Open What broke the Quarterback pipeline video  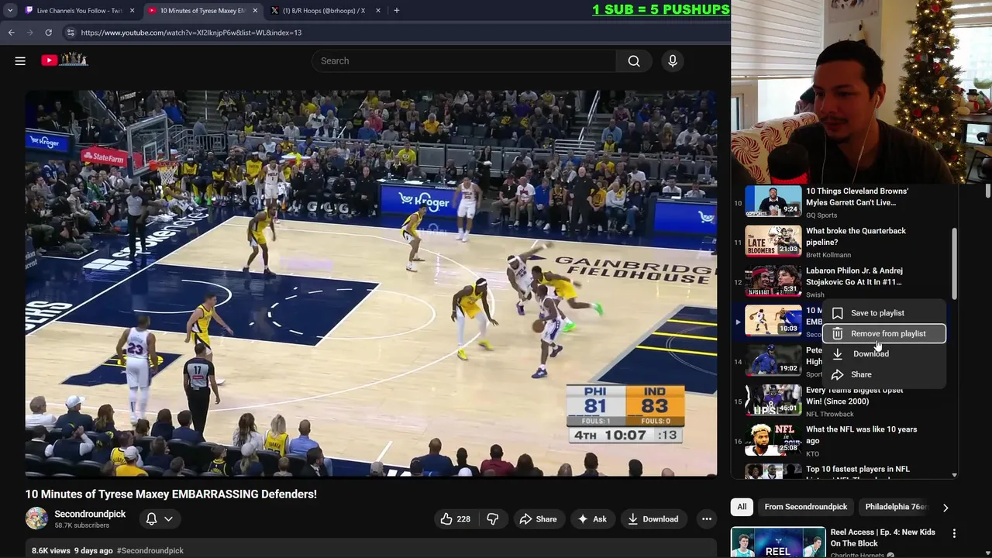tap(856, 236)
